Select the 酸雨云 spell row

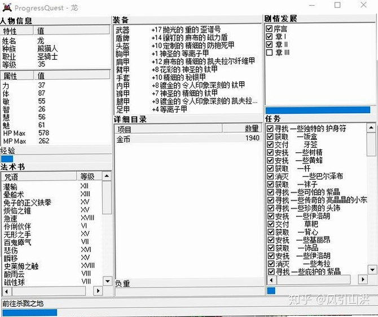point(52,274)
